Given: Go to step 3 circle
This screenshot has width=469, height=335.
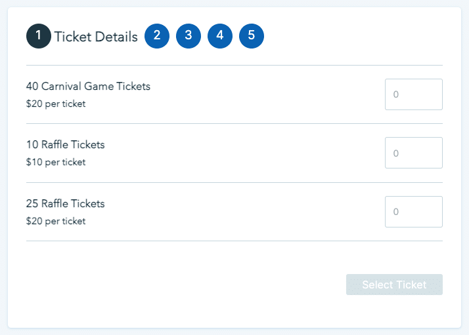Looking at the screenshot, I should [189, 36].
